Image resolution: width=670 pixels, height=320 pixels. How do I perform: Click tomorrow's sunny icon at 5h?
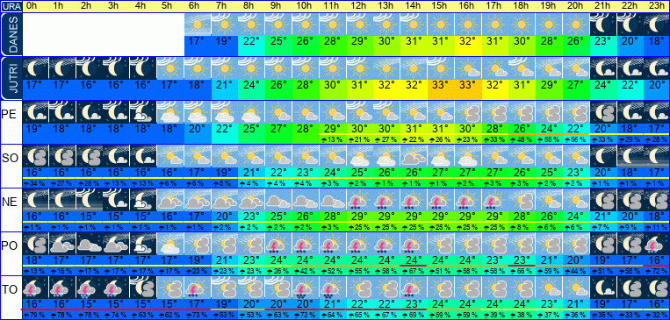pos(170,68)
